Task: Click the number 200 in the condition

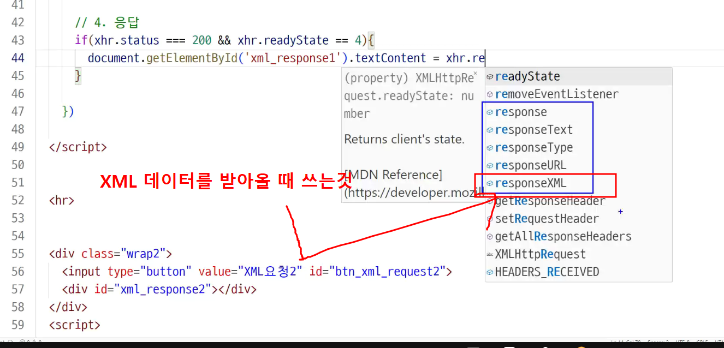Action: click(202, 40)
